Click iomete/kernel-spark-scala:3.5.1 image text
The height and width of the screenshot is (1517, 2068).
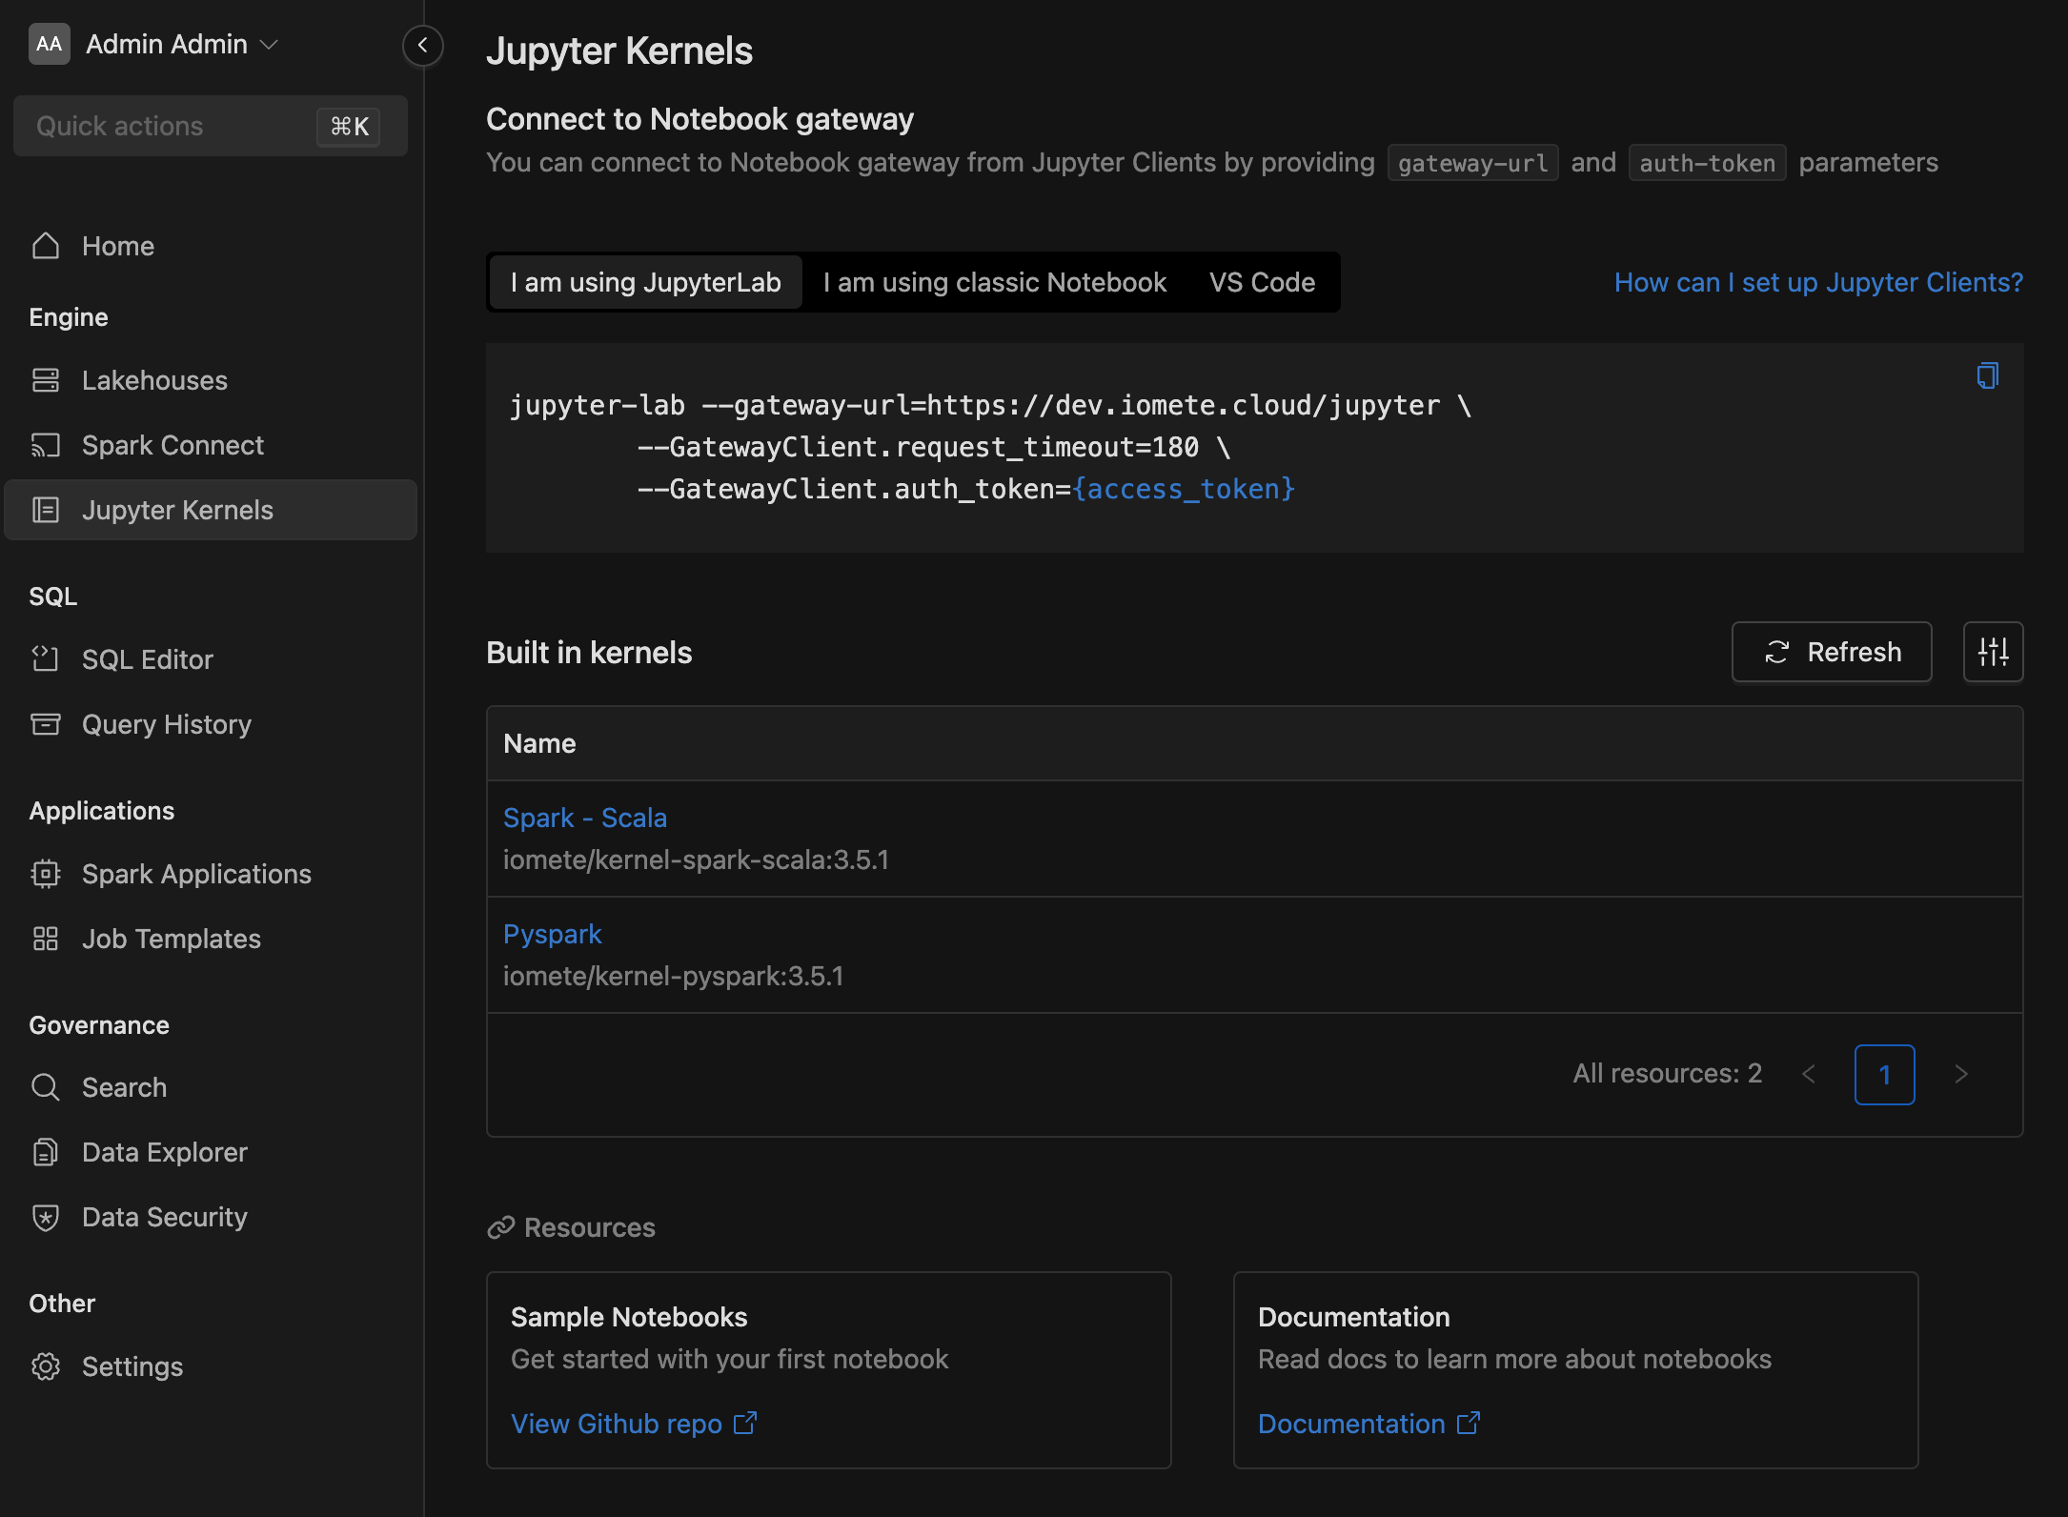[x=696, y=860]
